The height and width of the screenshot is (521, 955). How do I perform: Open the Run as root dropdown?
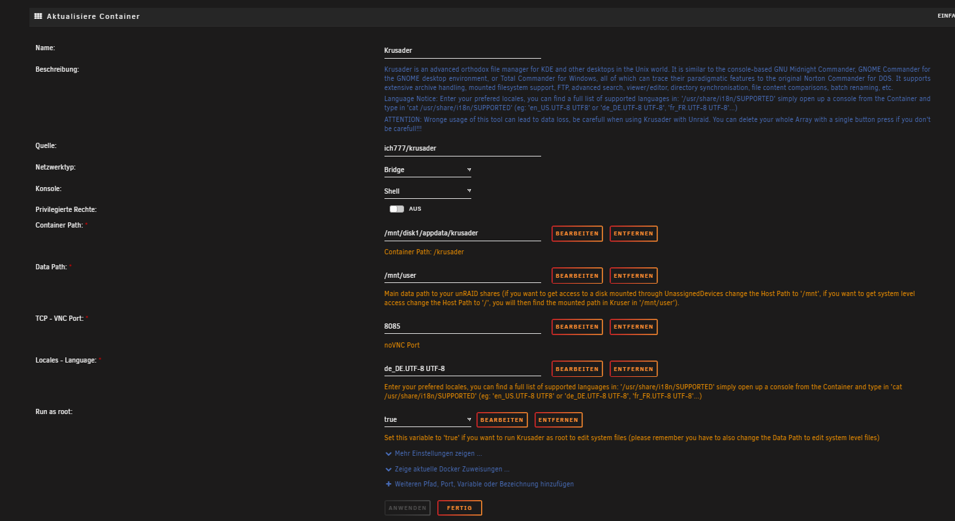[x=428, y=419]
